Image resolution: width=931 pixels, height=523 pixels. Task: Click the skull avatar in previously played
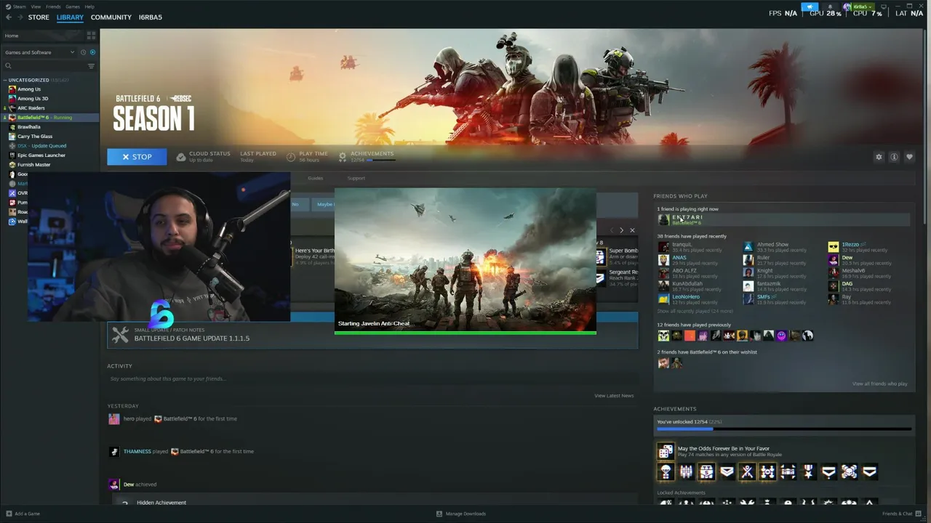[663, 336]
